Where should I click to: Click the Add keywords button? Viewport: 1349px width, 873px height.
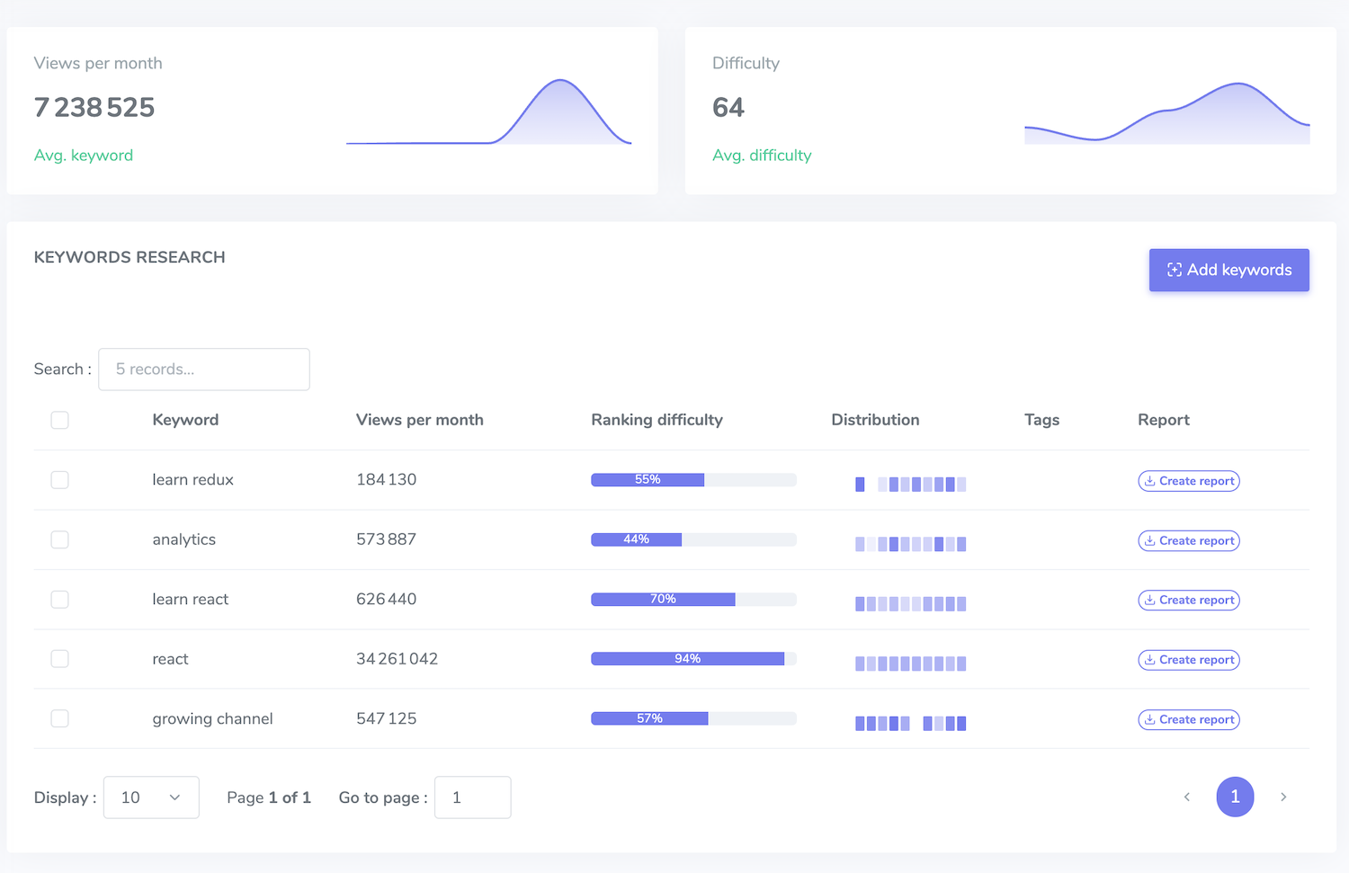(1228, 270)
